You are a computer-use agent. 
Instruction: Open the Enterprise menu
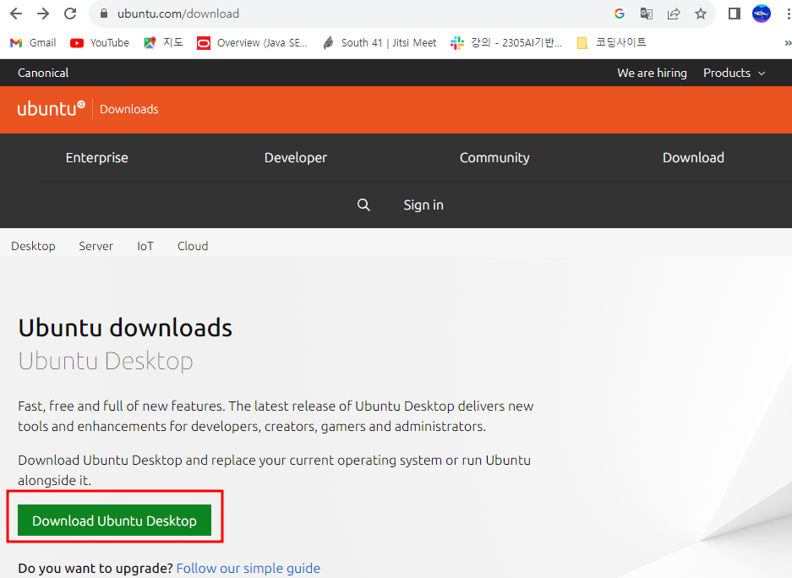[x=97, y=157]
